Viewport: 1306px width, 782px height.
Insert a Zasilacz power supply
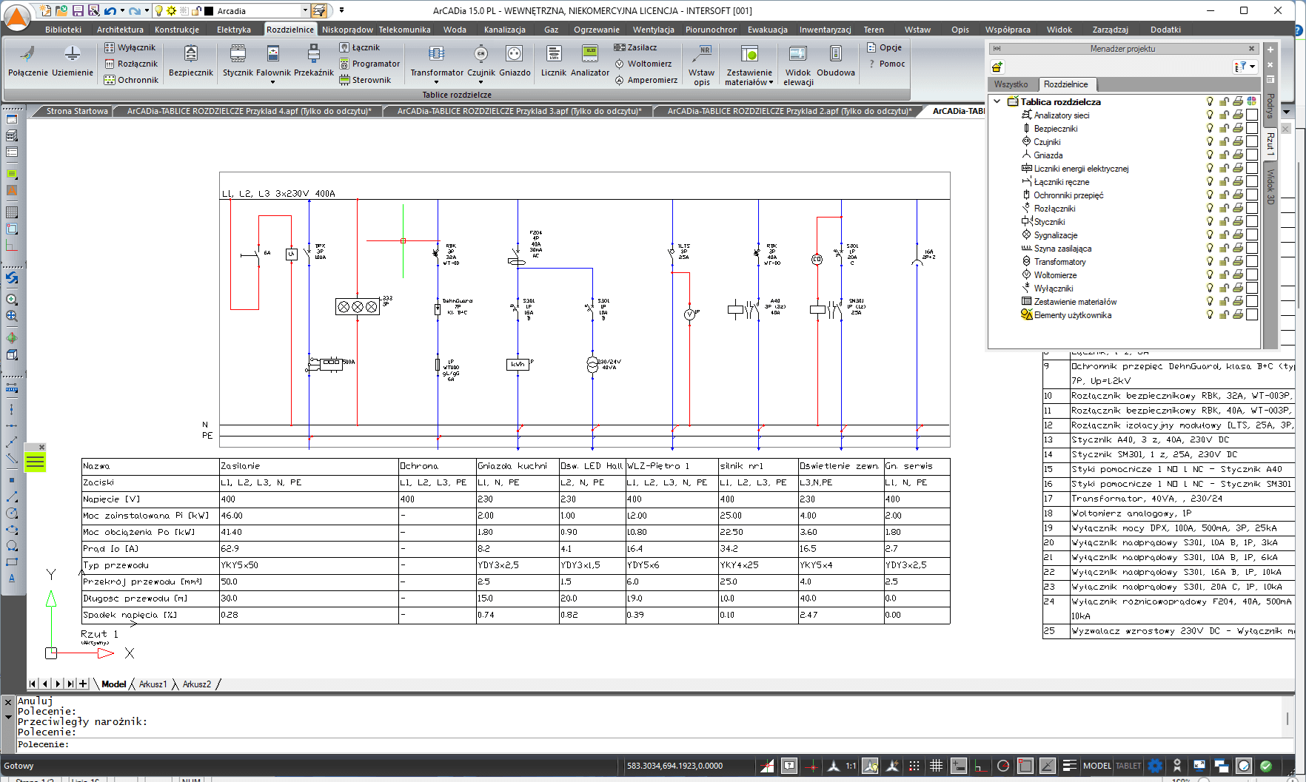(635, 47)
